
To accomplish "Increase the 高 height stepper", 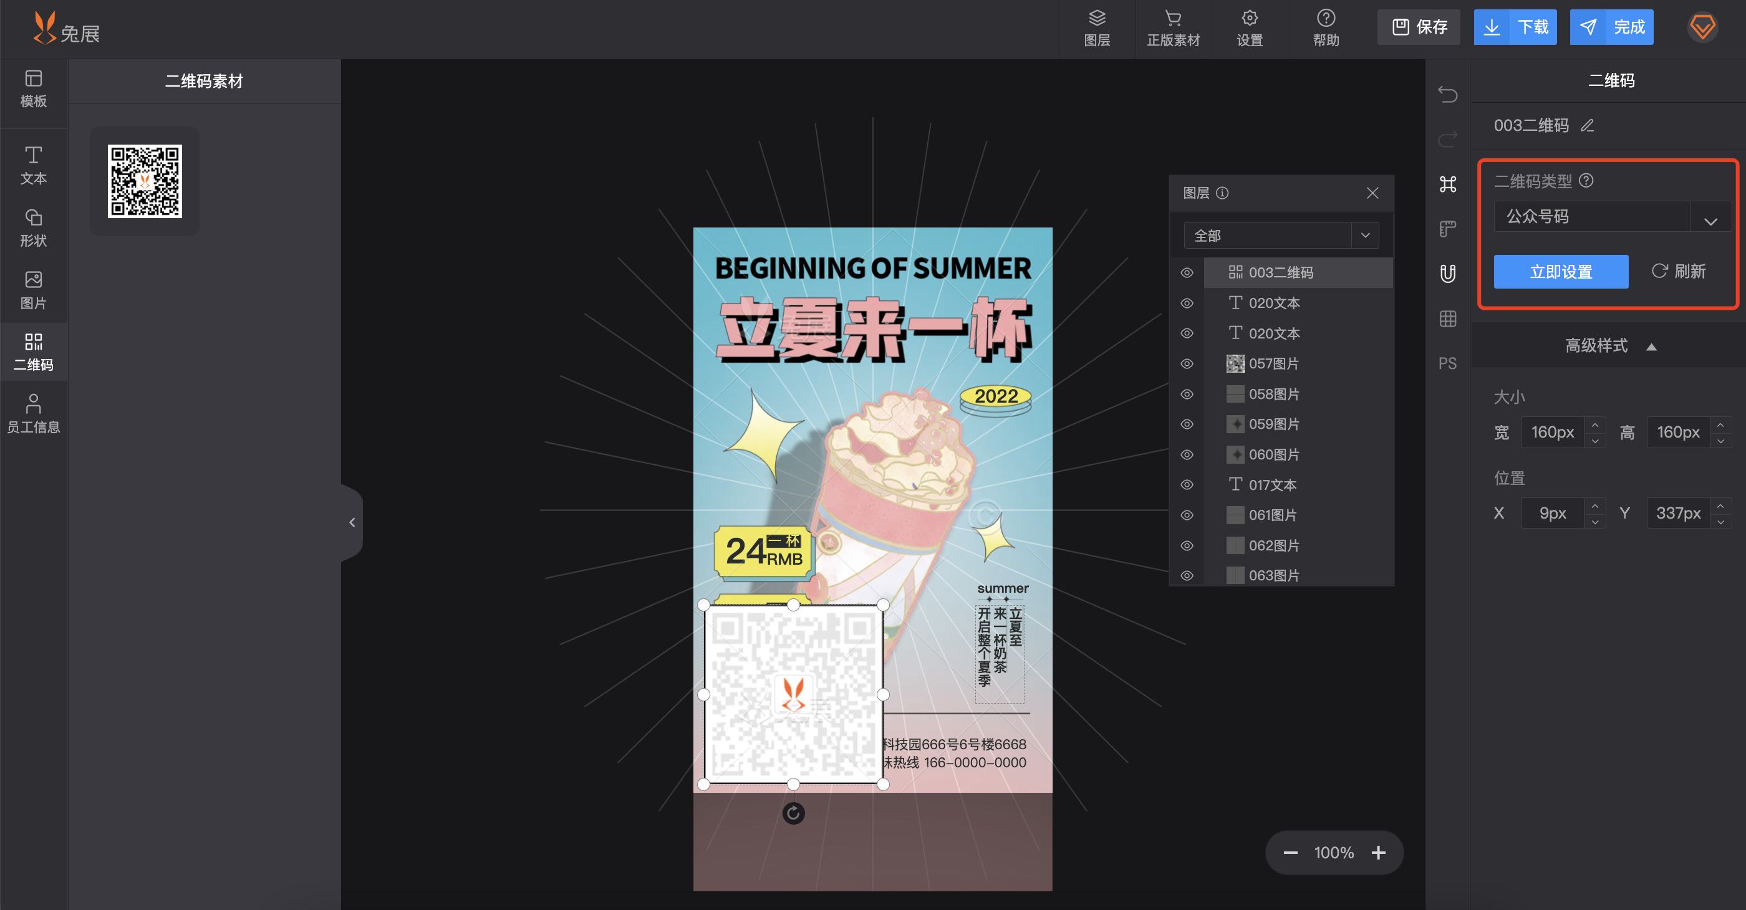I will pos(1720,425).
